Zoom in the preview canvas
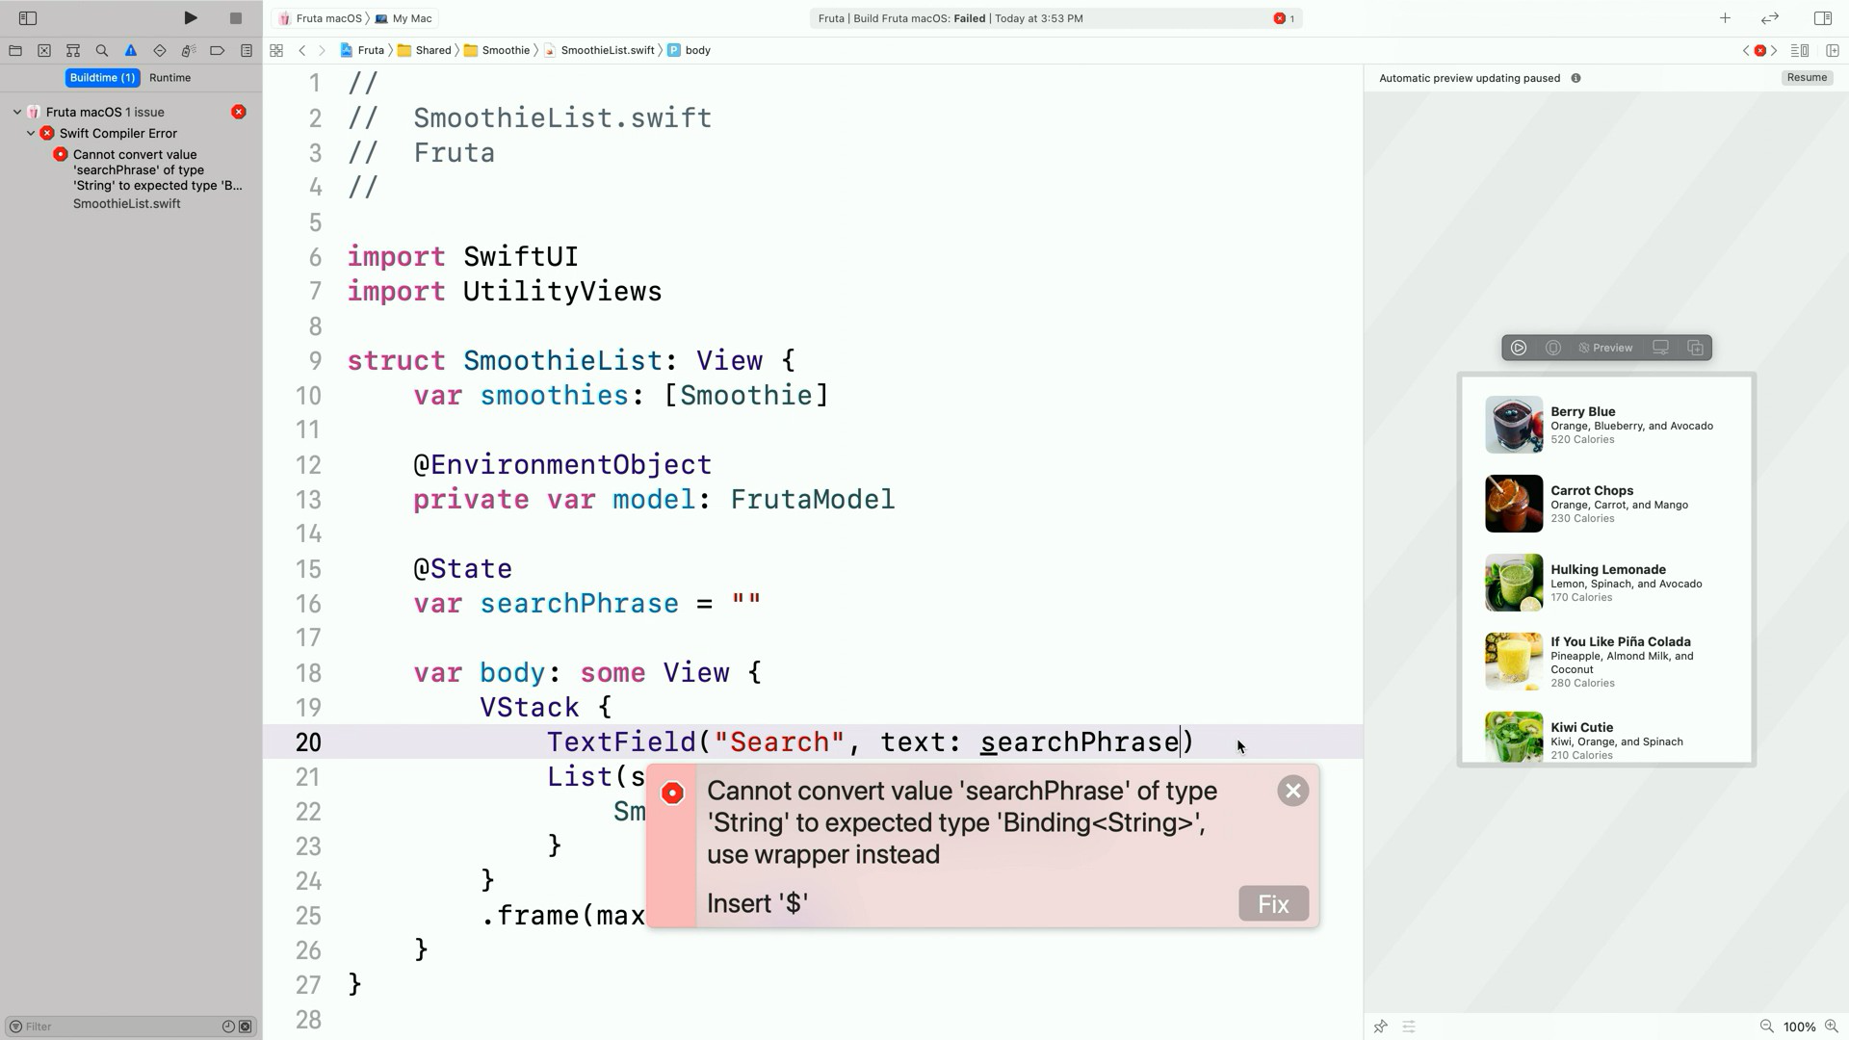Image resolution: width=1849 pixels, height=1040 pixels. pos(1832,1027)
